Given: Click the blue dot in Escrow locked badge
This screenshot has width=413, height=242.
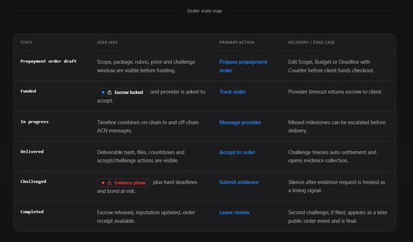Looking at the screenshot, I should click(103, 92).
